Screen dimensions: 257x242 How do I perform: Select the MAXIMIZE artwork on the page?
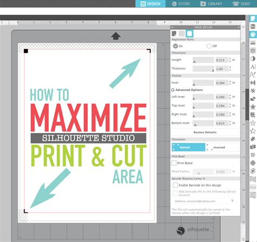88,117
